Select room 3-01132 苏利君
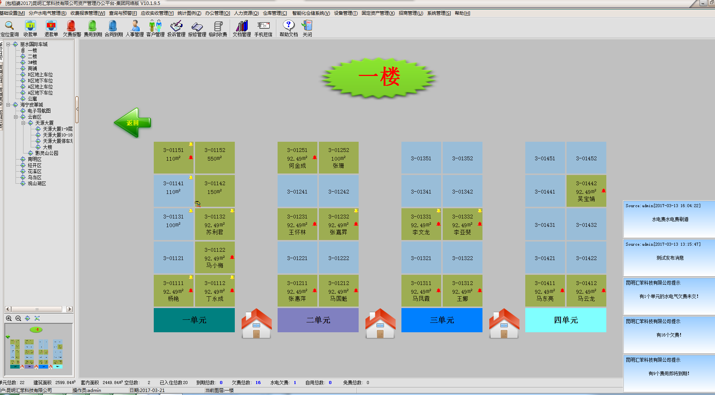 [x=215, y=224]
